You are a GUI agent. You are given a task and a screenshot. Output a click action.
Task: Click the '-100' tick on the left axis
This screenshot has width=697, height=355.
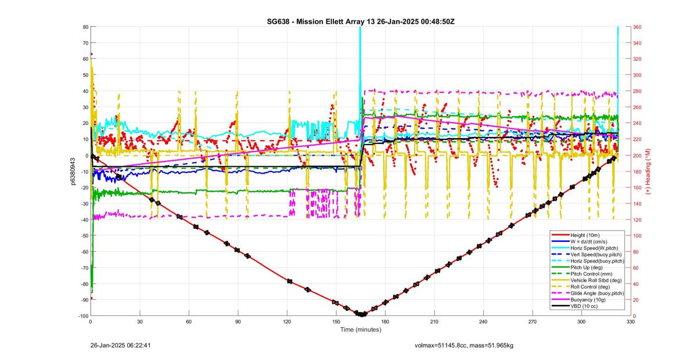click(82, 315)
